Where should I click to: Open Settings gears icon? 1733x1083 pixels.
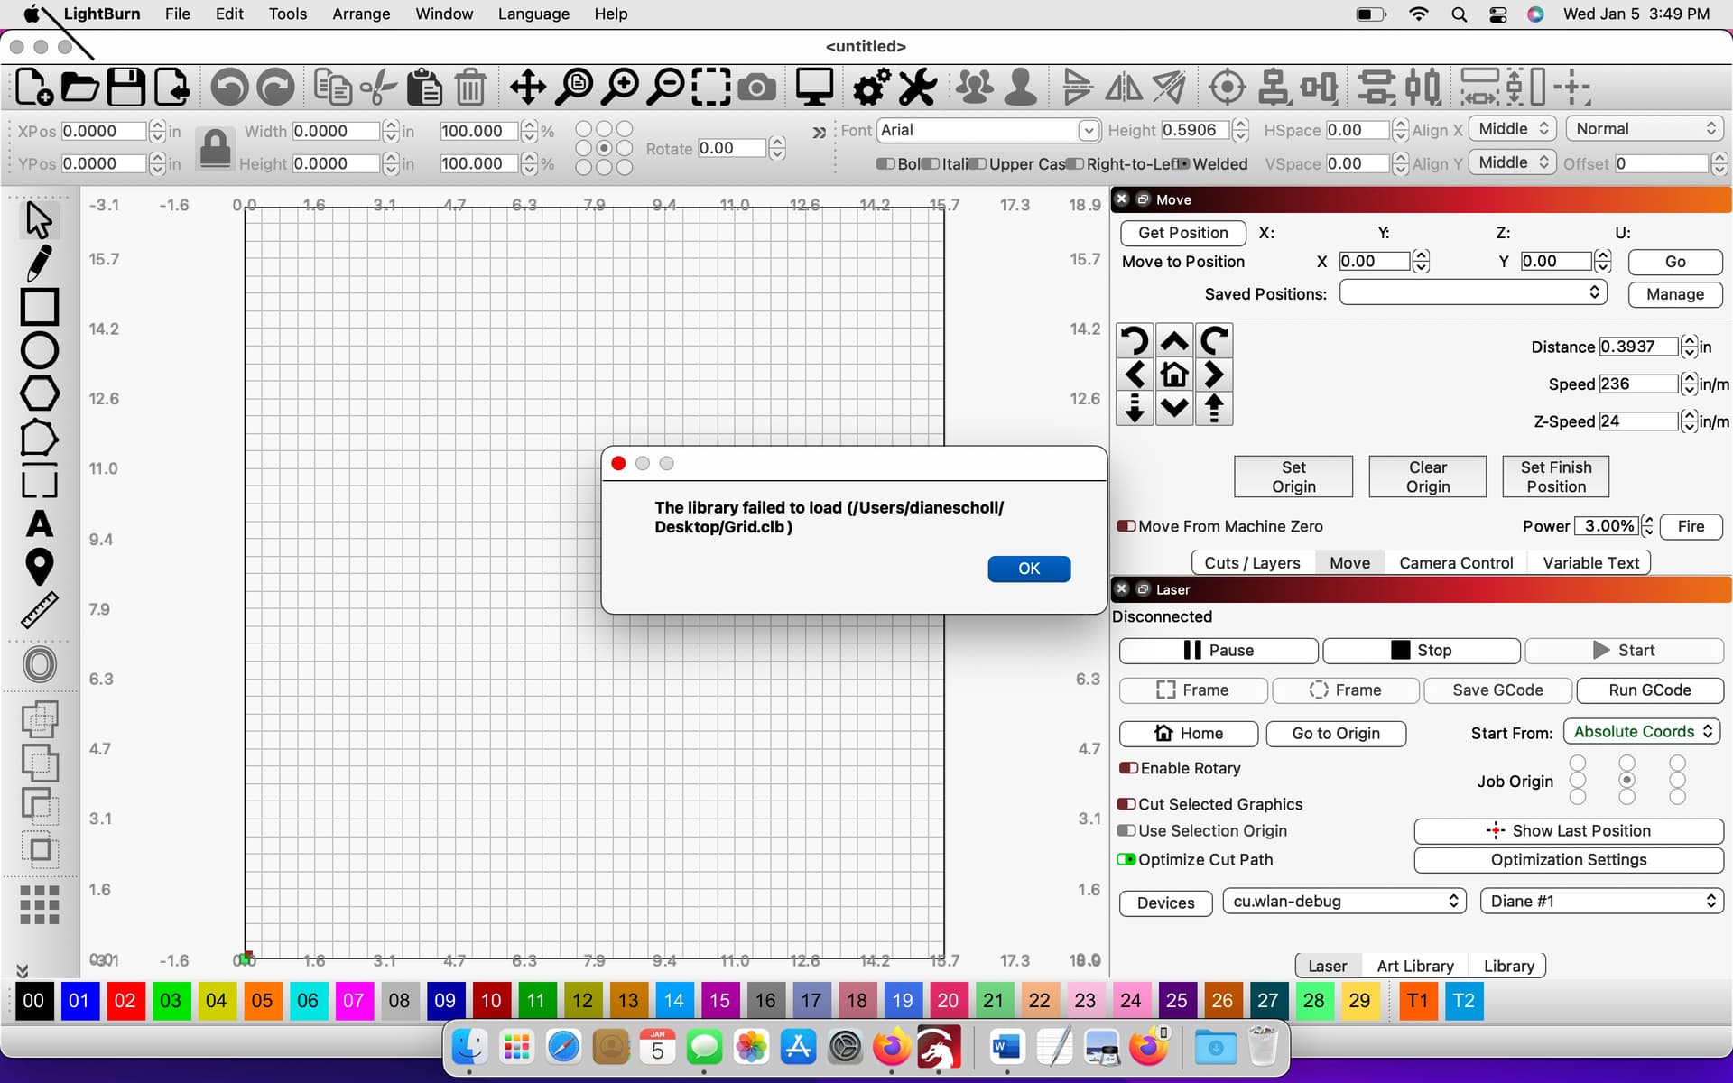(x=871, y=88)
